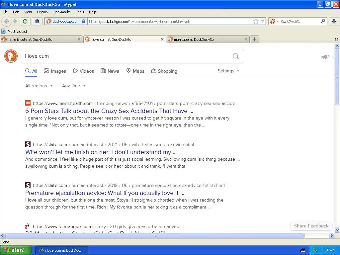Switch to Images results
Viewport: 340px width, 255px height.
coord(55,71)
